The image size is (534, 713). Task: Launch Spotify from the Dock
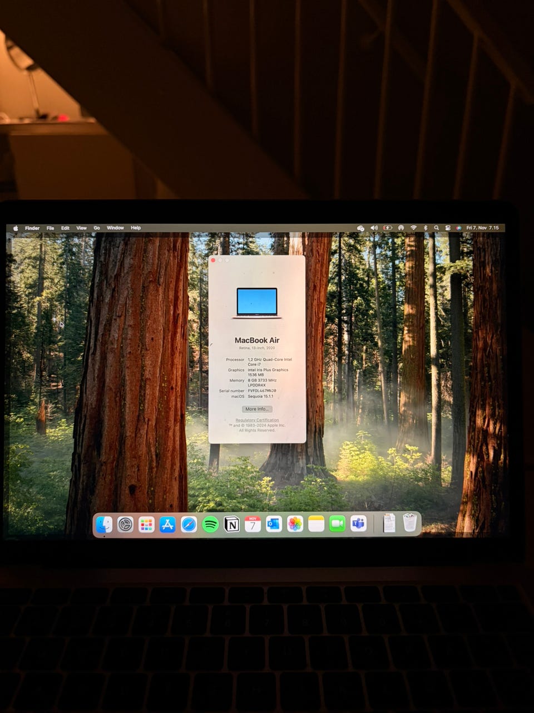(x=210, y=524)
